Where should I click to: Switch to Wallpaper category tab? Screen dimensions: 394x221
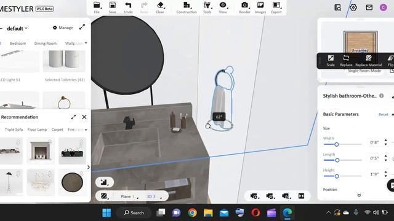(x=74, y=44)
